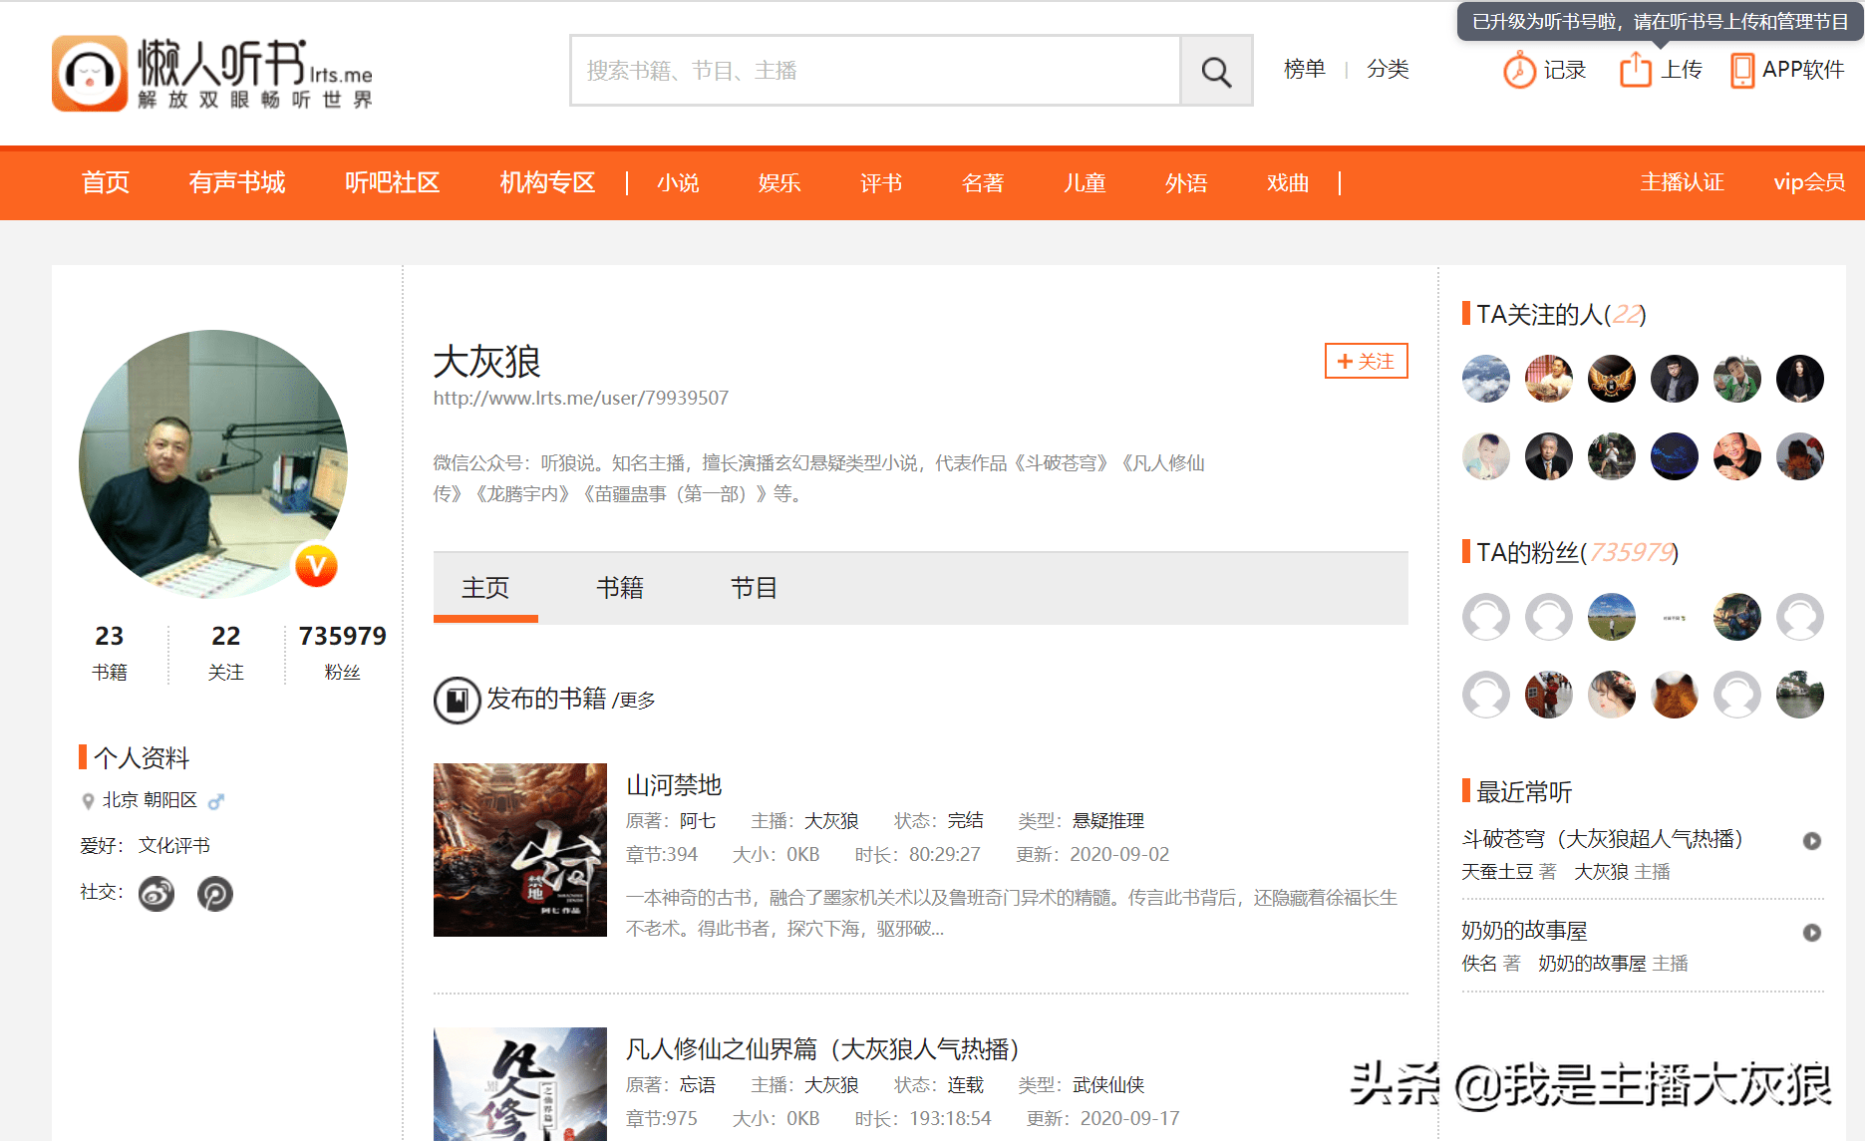Open vip会员 link

(1809, 182)
